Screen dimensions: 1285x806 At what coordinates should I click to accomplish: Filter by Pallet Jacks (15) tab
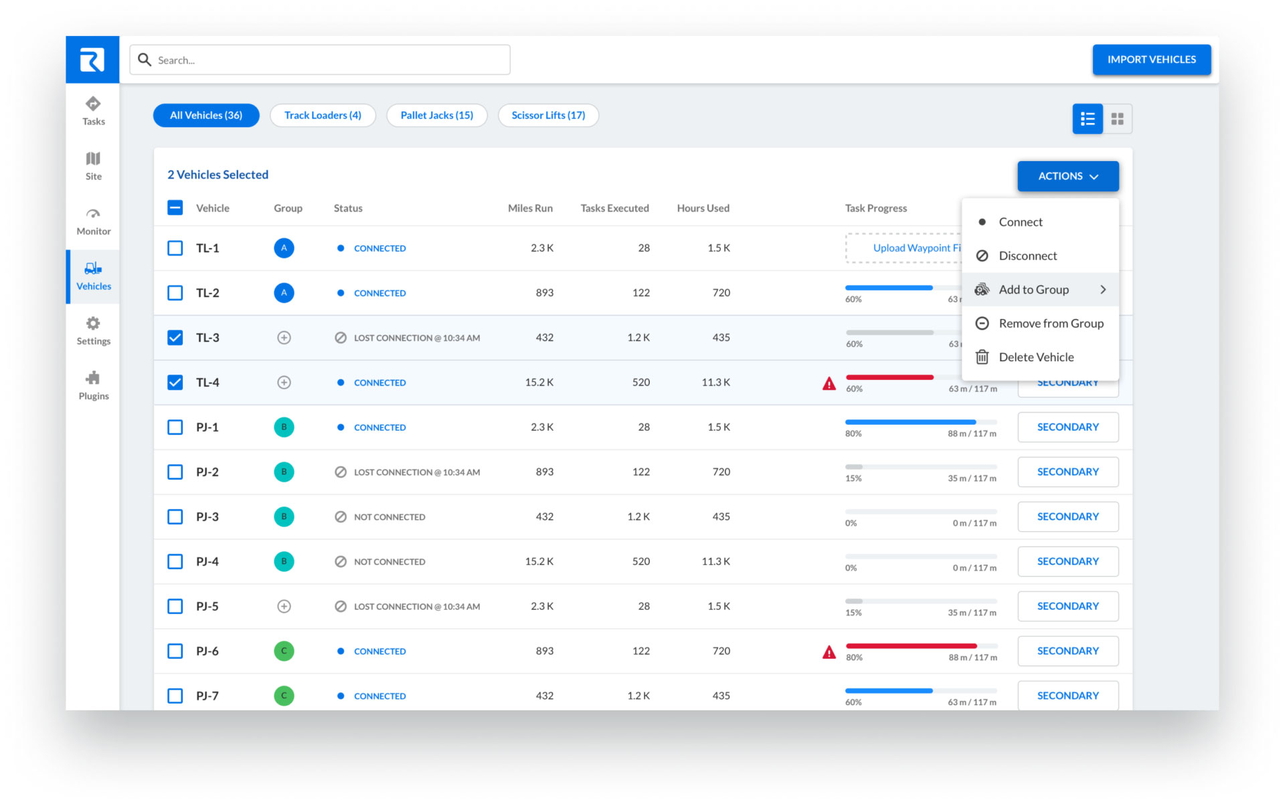tap(436, 115)
